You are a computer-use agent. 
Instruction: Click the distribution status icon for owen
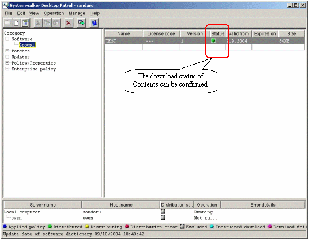click(x=163, y=217)
